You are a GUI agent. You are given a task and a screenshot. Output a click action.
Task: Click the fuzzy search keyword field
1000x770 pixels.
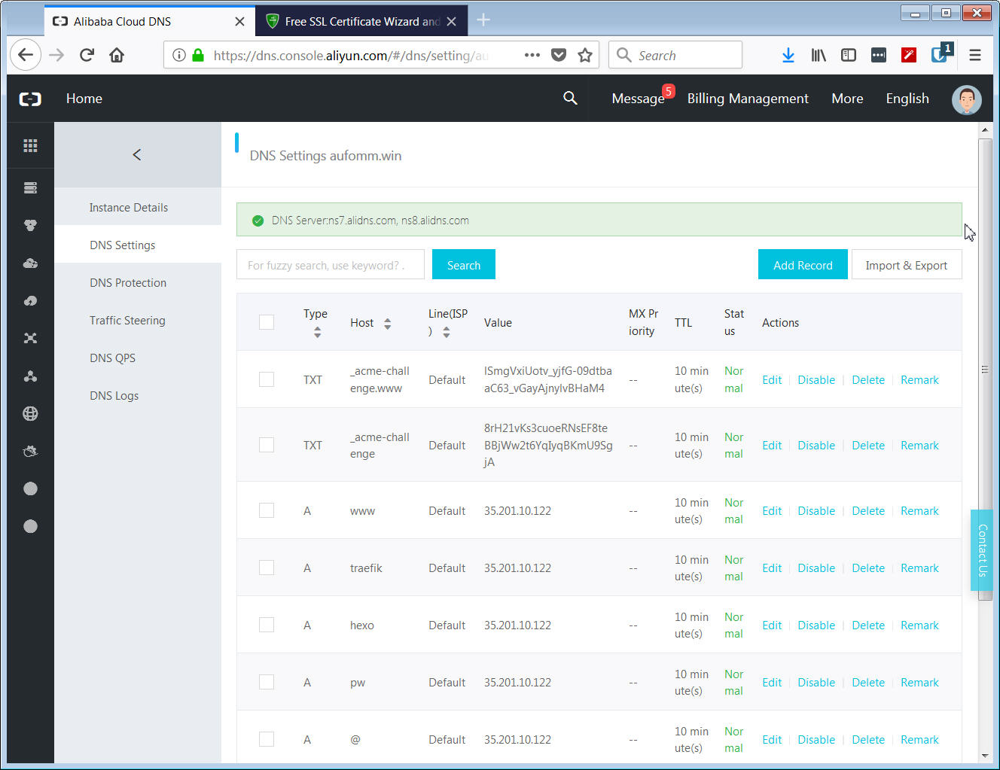pos(330,265)
